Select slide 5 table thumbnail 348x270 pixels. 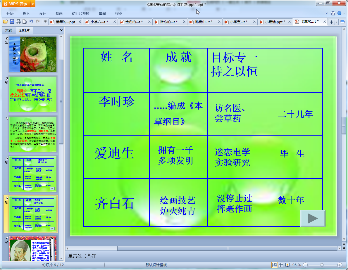tap(33, 174)
